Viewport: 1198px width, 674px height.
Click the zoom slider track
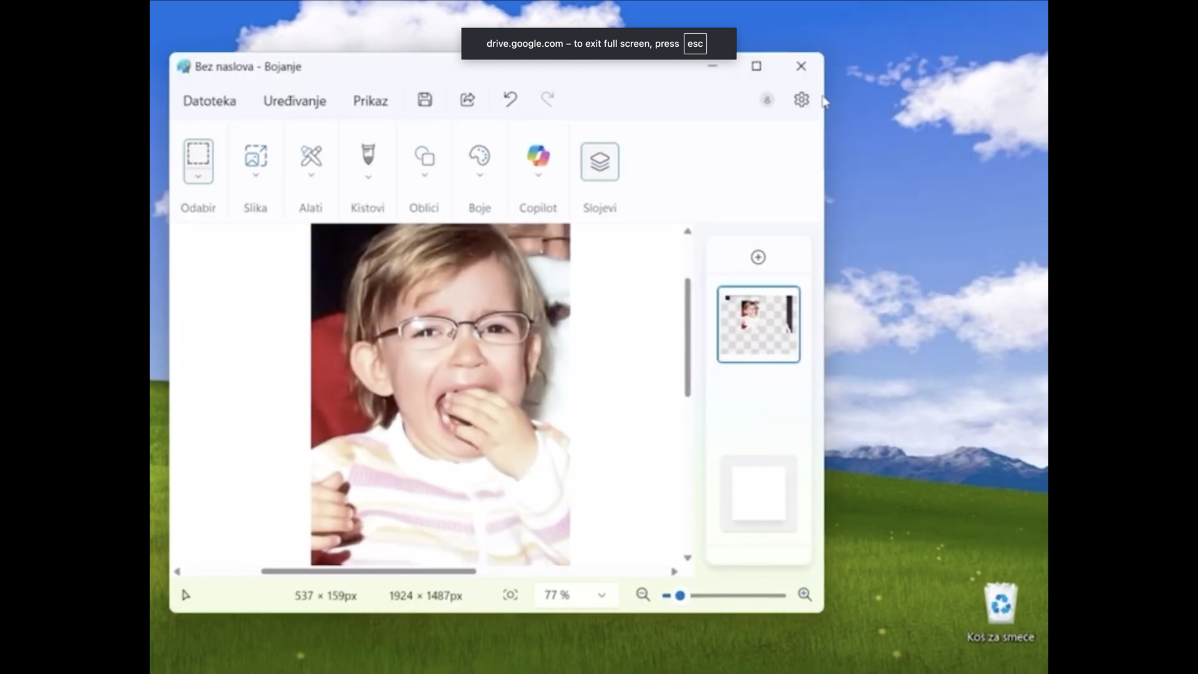[737, 595]
